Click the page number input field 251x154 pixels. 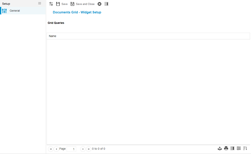click(x=72, y=149)
